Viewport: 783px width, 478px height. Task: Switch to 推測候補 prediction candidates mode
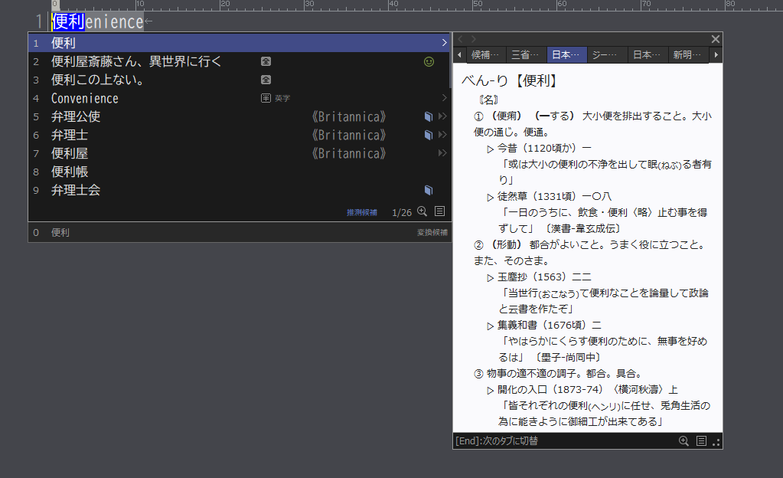tap(361, 212)
